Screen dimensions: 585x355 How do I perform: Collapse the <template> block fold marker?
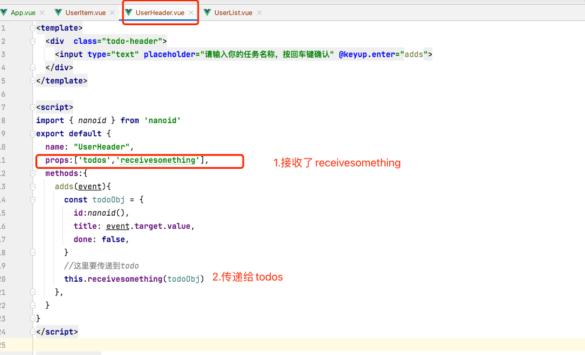click(32, 28)
